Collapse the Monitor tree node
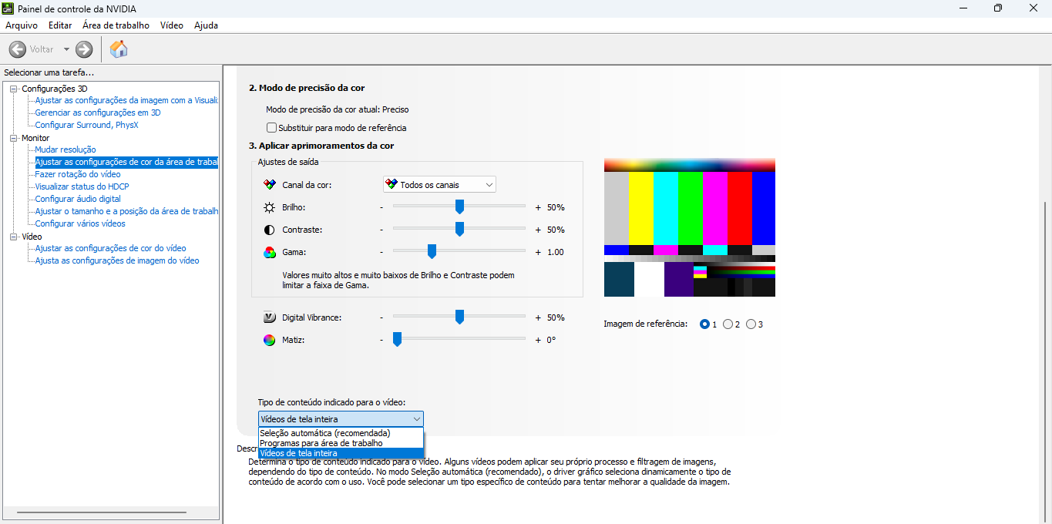The image size is (1052, 524). pyautogui.click(x=13, y=138)
